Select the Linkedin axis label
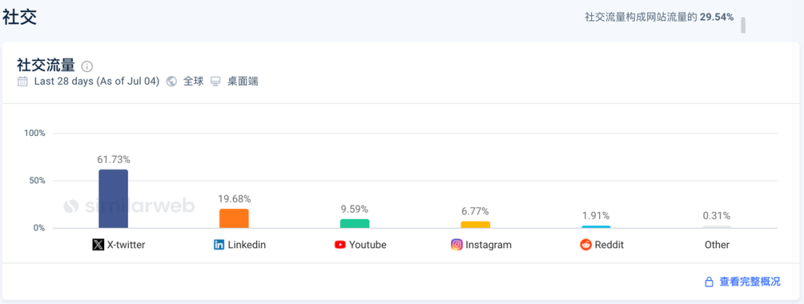The width and height of the screenshot is (804, 304). [246, 245]
